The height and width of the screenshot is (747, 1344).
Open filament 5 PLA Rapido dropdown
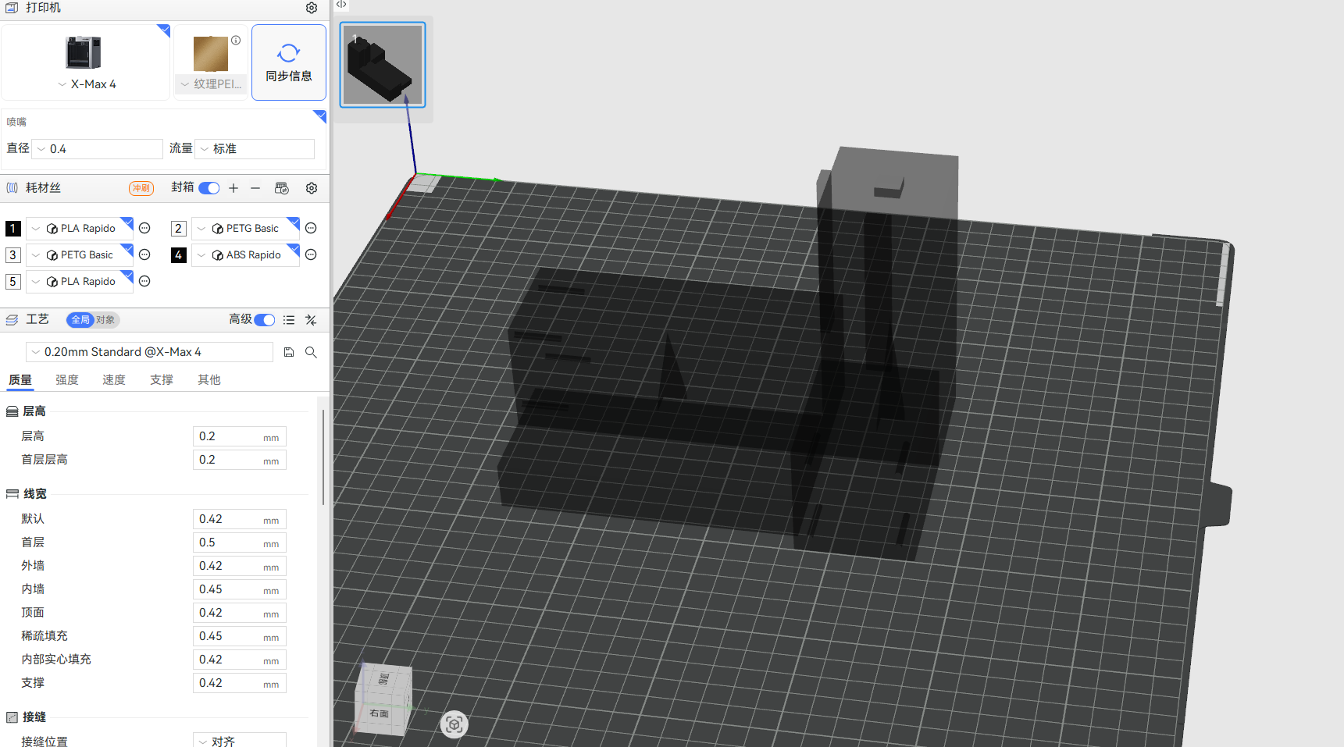click(80, 282)
